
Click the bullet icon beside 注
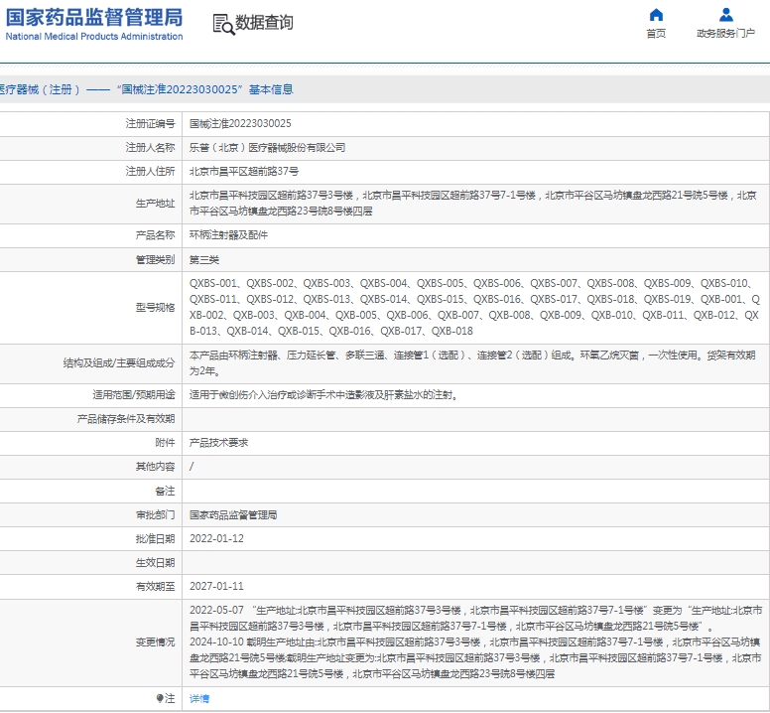coord(160,698)
